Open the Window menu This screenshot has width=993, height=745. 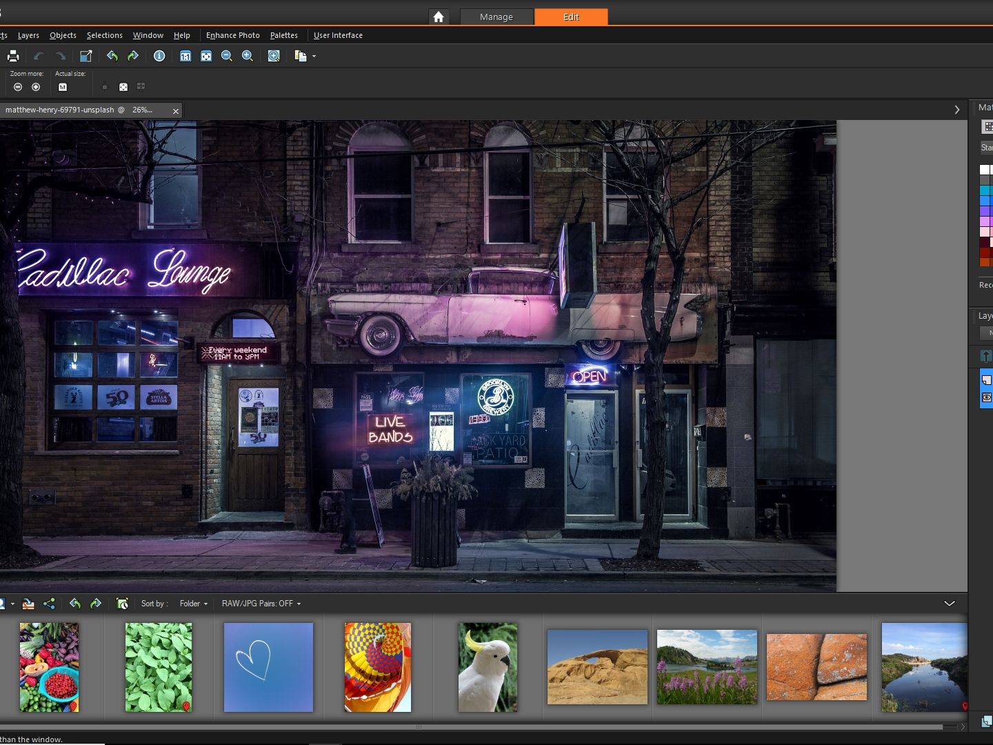coord(148,35)
